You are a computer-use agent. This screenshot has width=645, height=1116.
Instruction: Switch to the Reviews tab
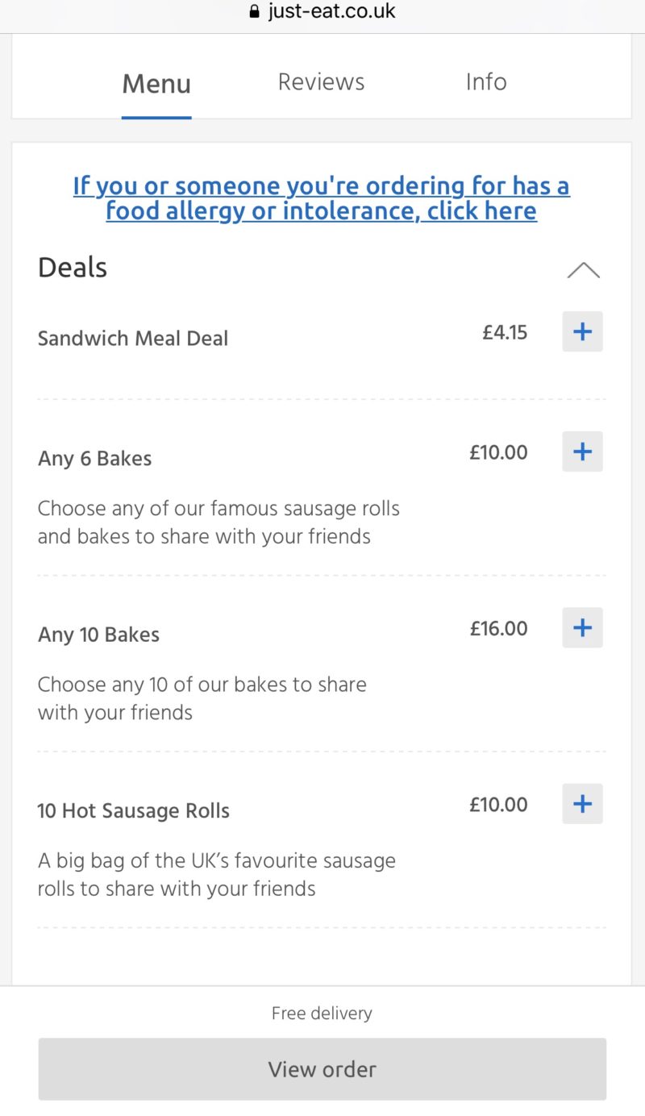coord(321,82)
